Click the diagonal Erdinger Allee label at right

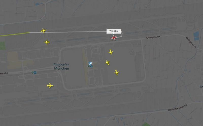click(191, 42)
